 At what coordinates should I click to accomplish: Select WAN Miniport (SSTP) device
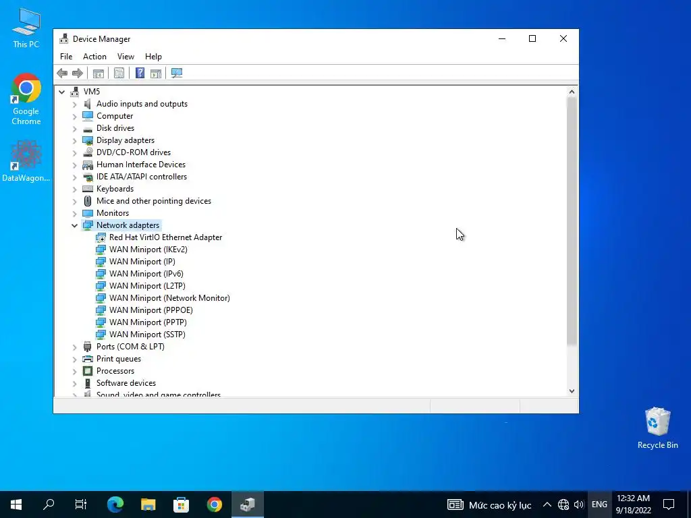click(147, 335)
